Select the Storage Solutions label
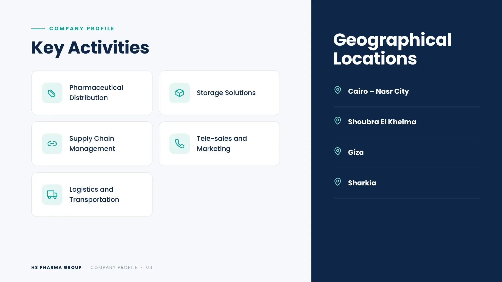 point(226,93)
